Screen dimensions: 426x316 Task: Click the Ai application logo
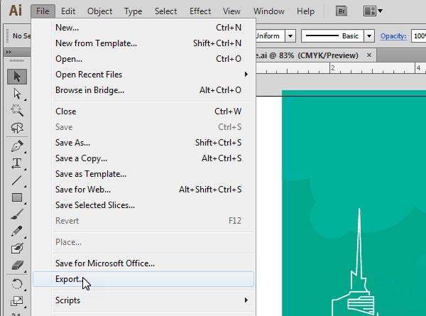click(x=15, y=11)
